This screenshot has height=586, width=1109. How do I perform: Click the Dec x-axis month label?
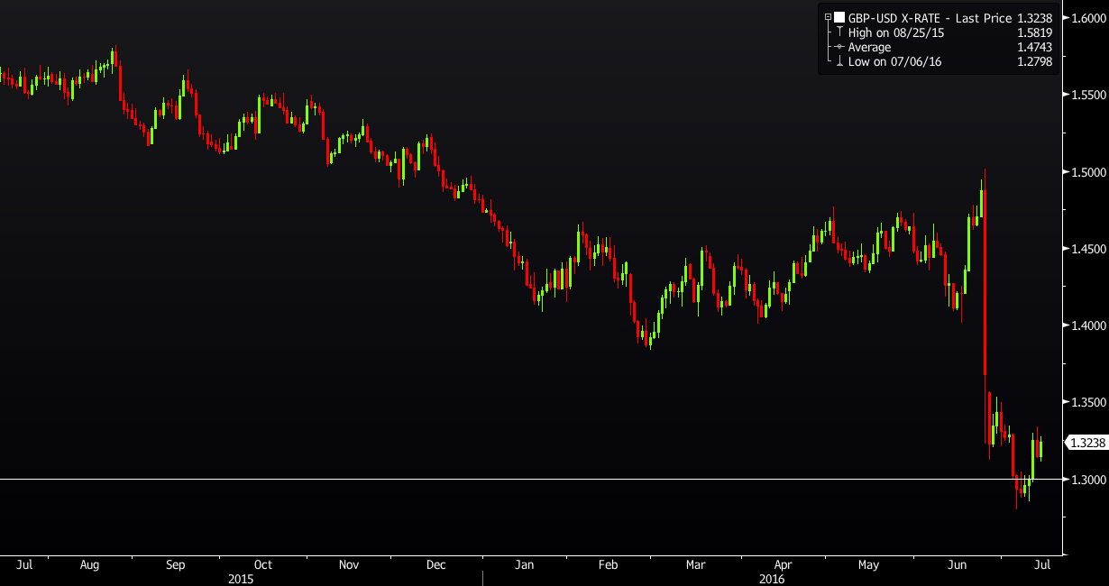coord(436,565)
